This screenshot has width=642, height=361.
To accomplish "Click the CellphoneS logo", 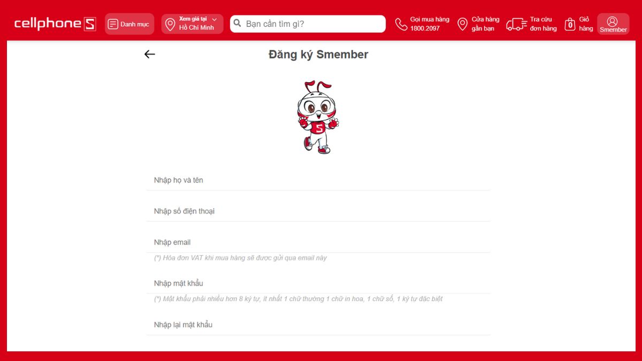I will [55, 24].
